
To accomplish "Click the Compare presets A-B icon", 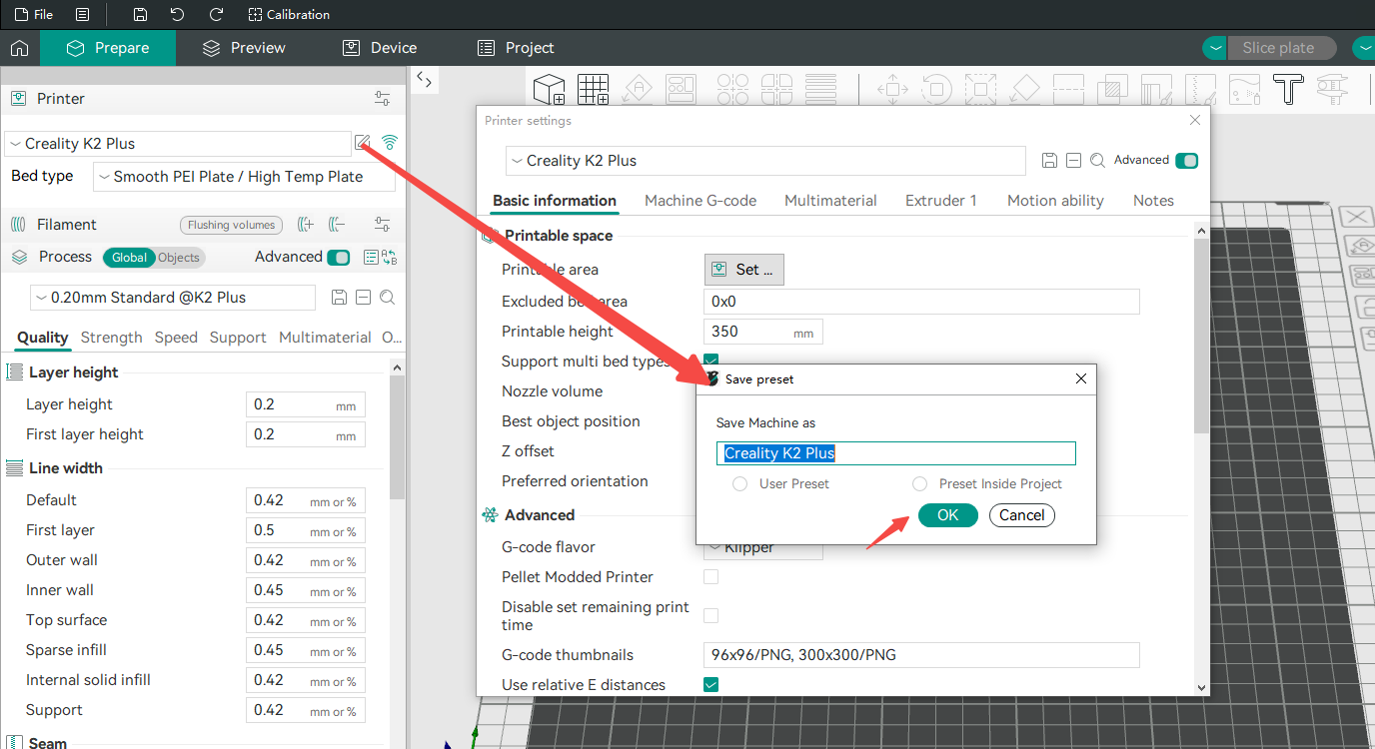I will coord(389,257).
